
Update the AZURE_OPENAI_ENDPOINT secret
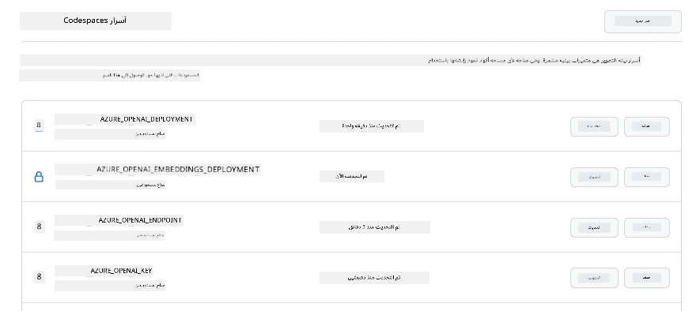coord(594,227)
